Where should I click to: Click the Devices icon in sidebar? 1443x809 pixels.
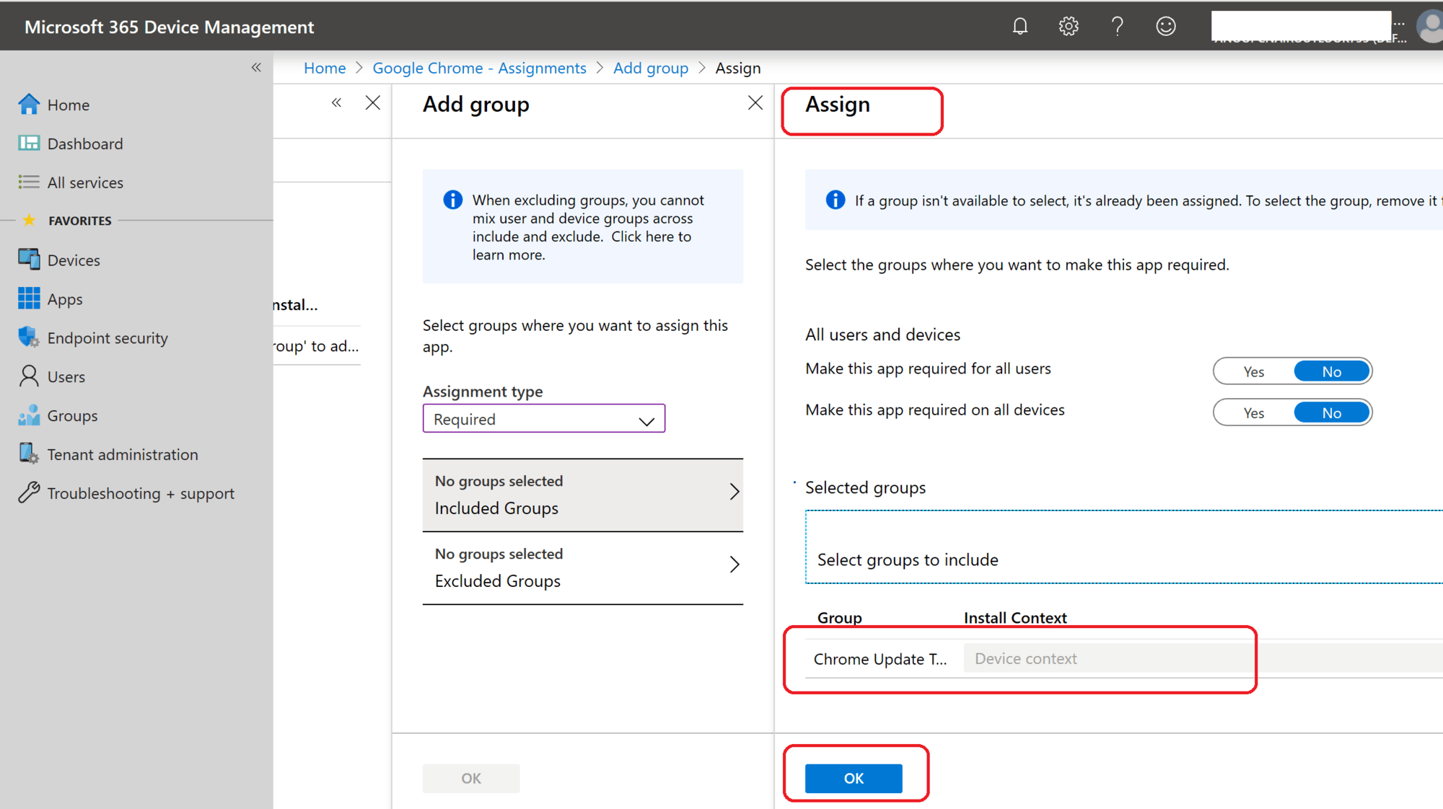click(x=29, y=260)
